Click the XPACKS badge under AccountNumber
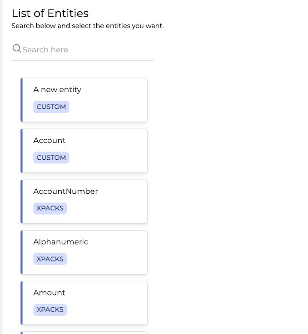The height and width of the screenshot is (334, 308). tap(50, 208)
